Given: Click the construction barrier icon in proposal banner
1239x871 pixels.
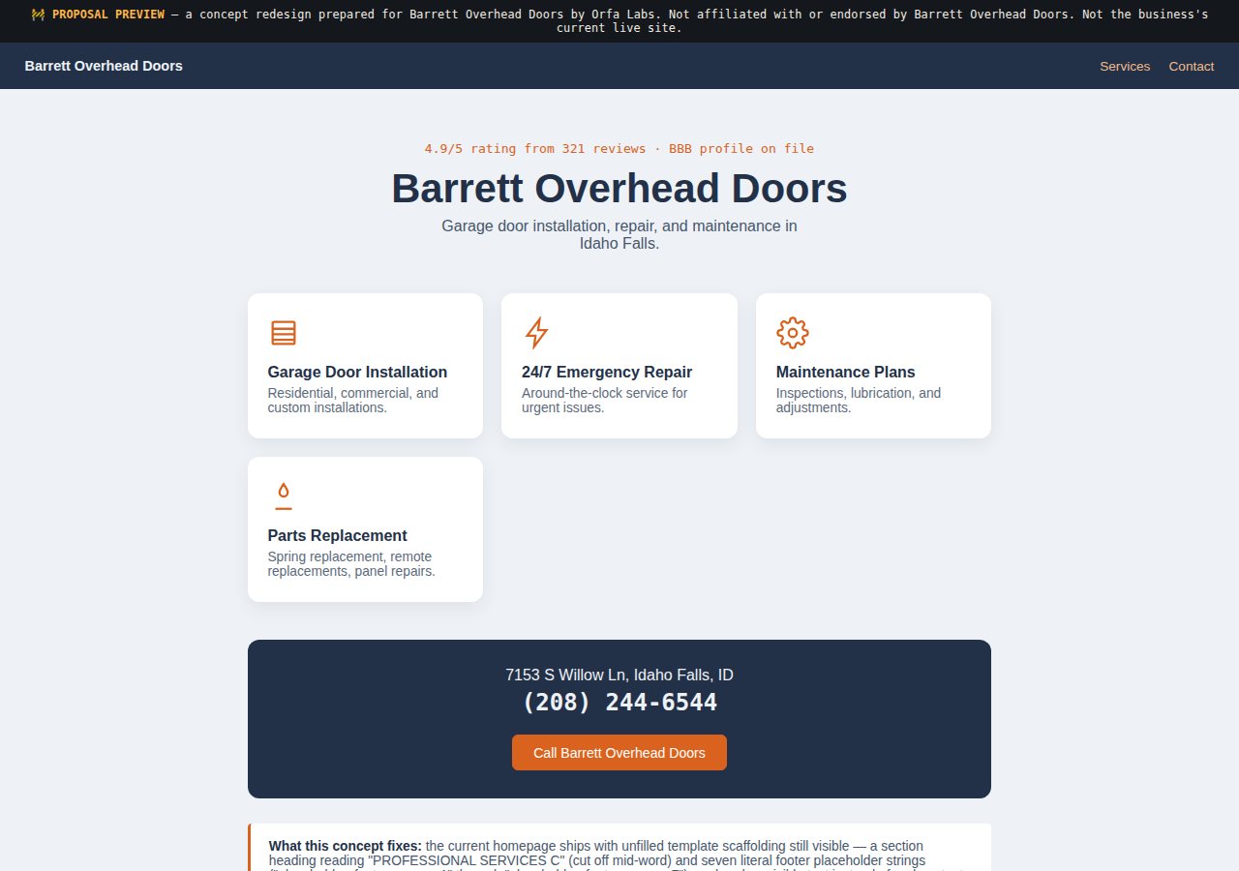Looking at the screenshot, I should pyautogui.click(x=38, y=15).
